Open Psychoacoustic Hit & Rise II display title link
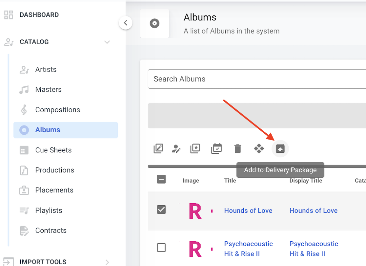This screenshot has height=266, width=366. [x=314, y=249]
